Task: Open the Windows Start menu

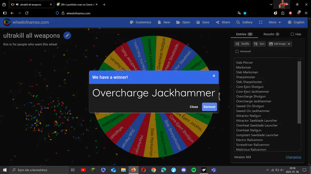Action: pos(5,170)
